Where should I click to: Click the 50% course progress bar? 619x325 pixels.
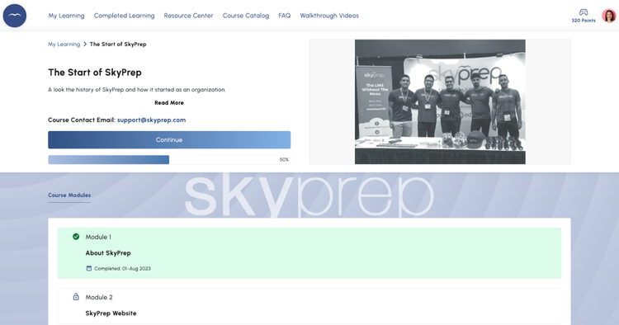[x=169, y=160]
